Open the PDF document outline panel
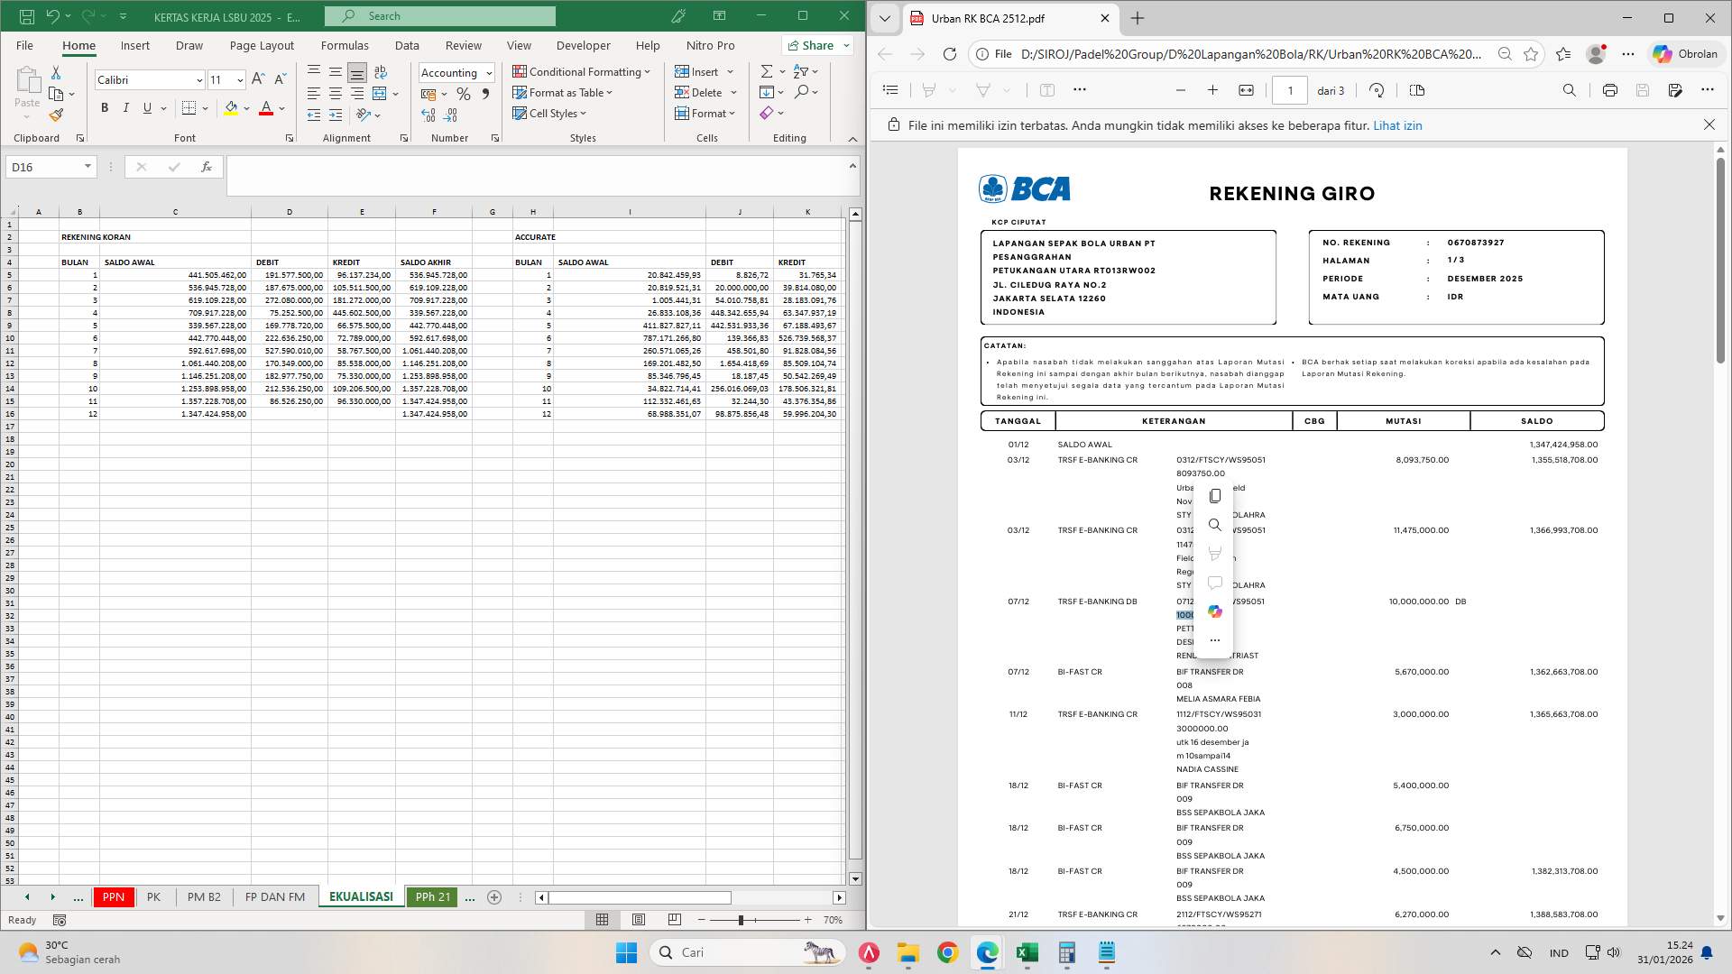1732x974 pixels. [x=890, y=89]
